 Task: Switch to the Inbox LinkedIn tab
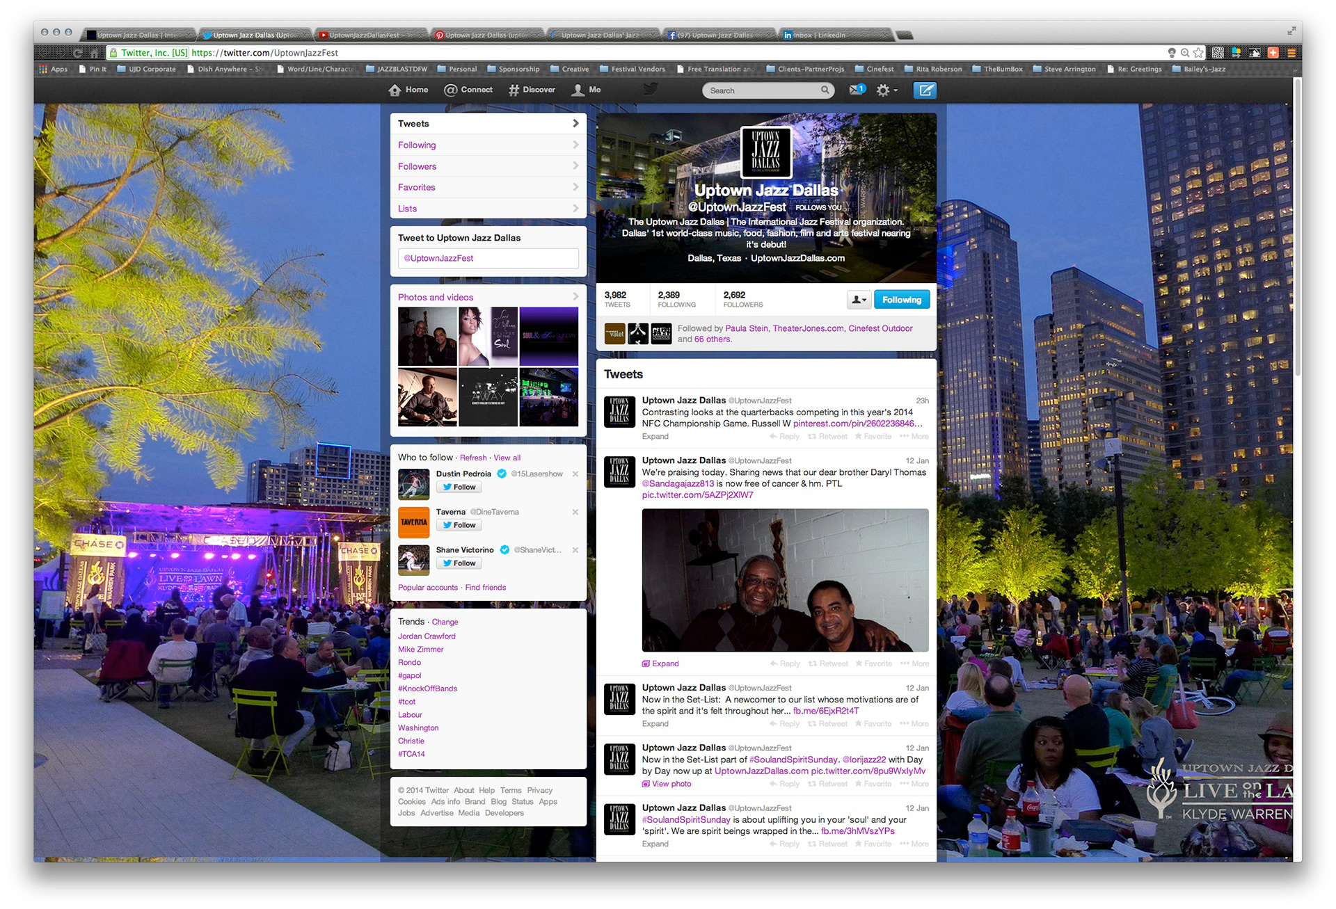(835, 35)
